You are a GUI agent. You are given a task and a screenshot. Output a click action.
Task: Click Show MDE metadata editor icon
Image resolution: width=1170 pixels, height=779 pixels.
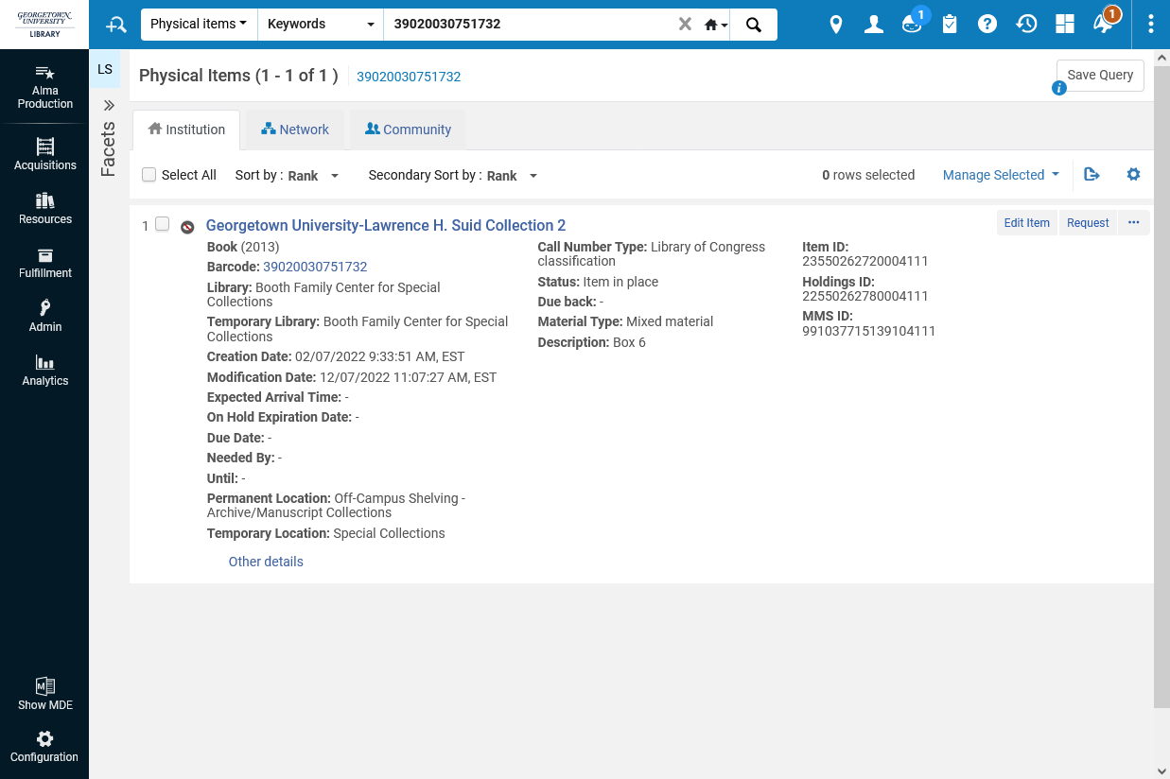click(44, 694)
